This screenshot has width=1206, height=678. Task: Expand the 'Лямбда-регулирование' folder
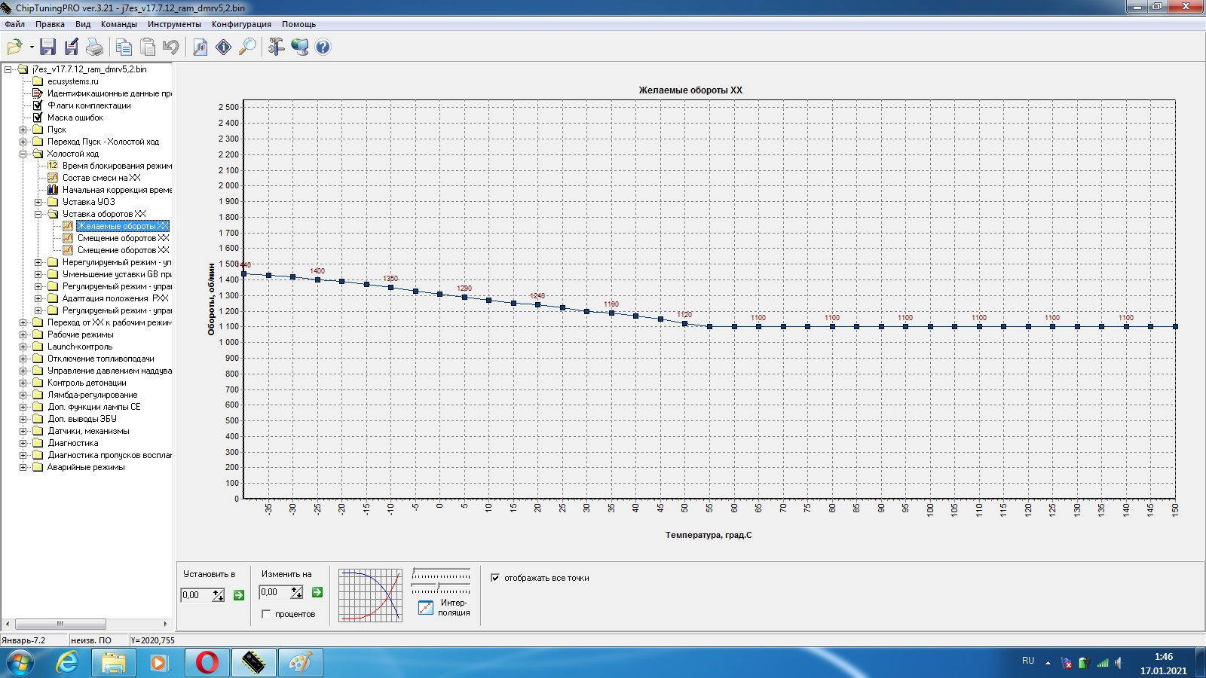pyautogui.click(x=23, y=395)
